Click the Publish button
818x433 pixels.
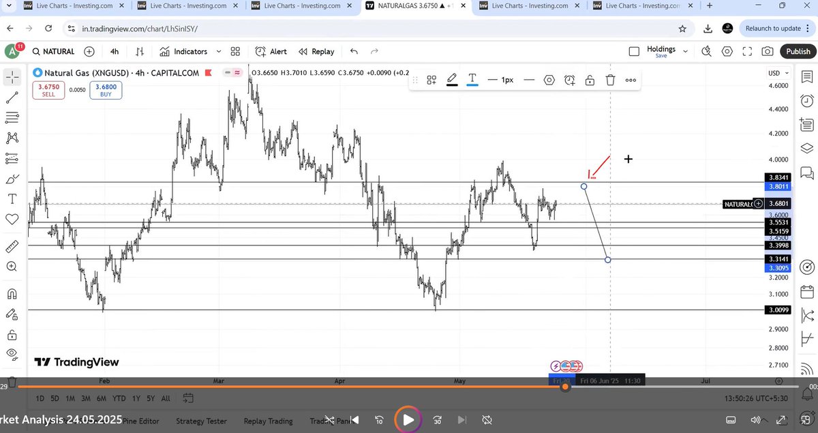(x=798, y=51)
